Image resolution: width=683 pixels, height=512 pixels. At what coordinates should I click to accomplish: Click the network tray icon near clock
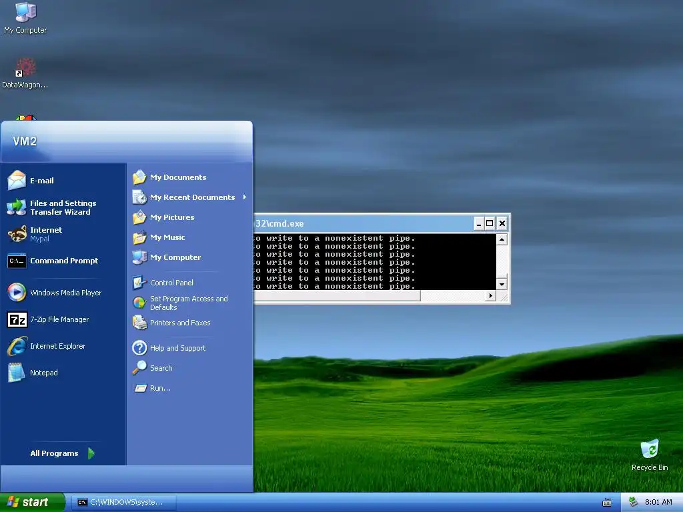tap(634, 502)
